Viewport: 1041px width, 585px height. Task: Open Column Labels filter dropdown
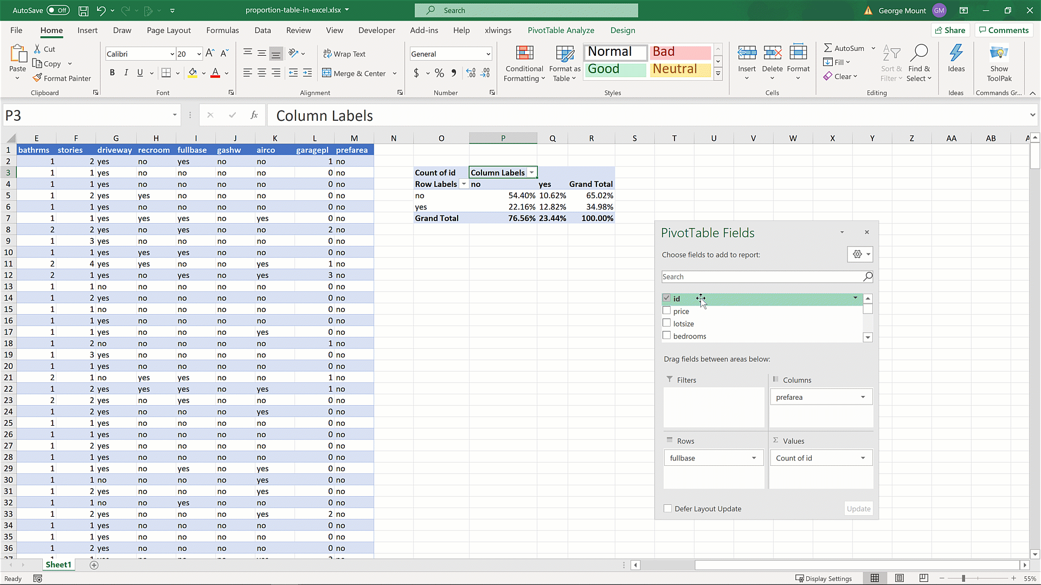[531, 173]
